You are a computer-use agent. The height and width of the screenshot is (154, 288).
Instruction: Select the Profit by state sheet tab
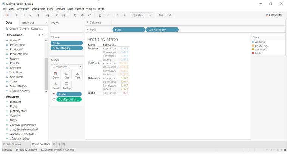click(41, 144)
